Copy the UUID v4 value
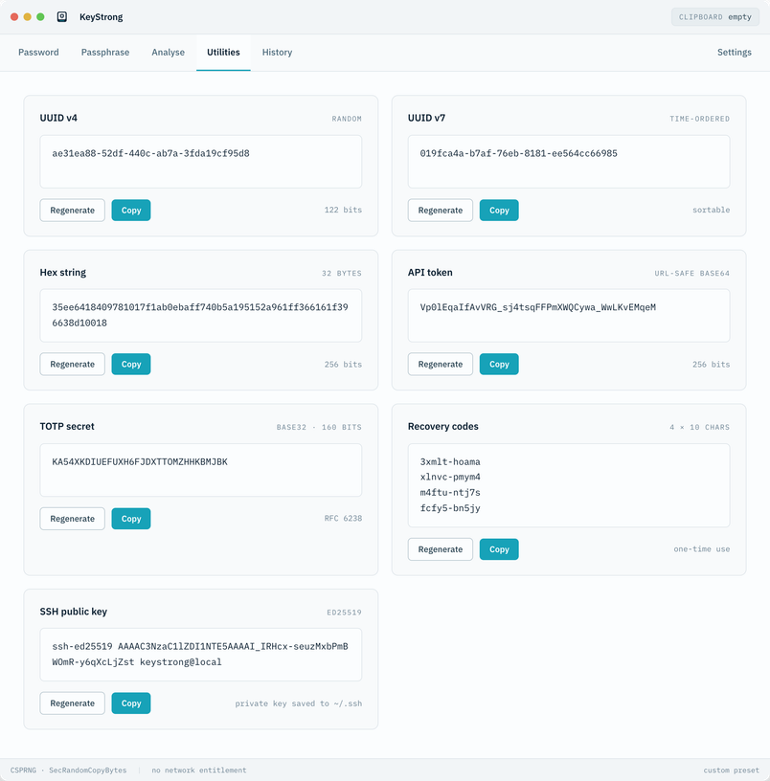 (x=131, y=211)
